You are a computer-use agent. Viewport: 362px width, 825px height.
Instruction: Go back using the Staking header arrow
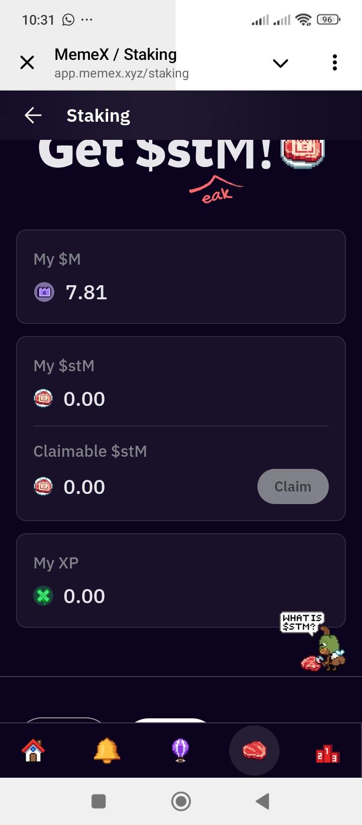[x=33, y=115]
